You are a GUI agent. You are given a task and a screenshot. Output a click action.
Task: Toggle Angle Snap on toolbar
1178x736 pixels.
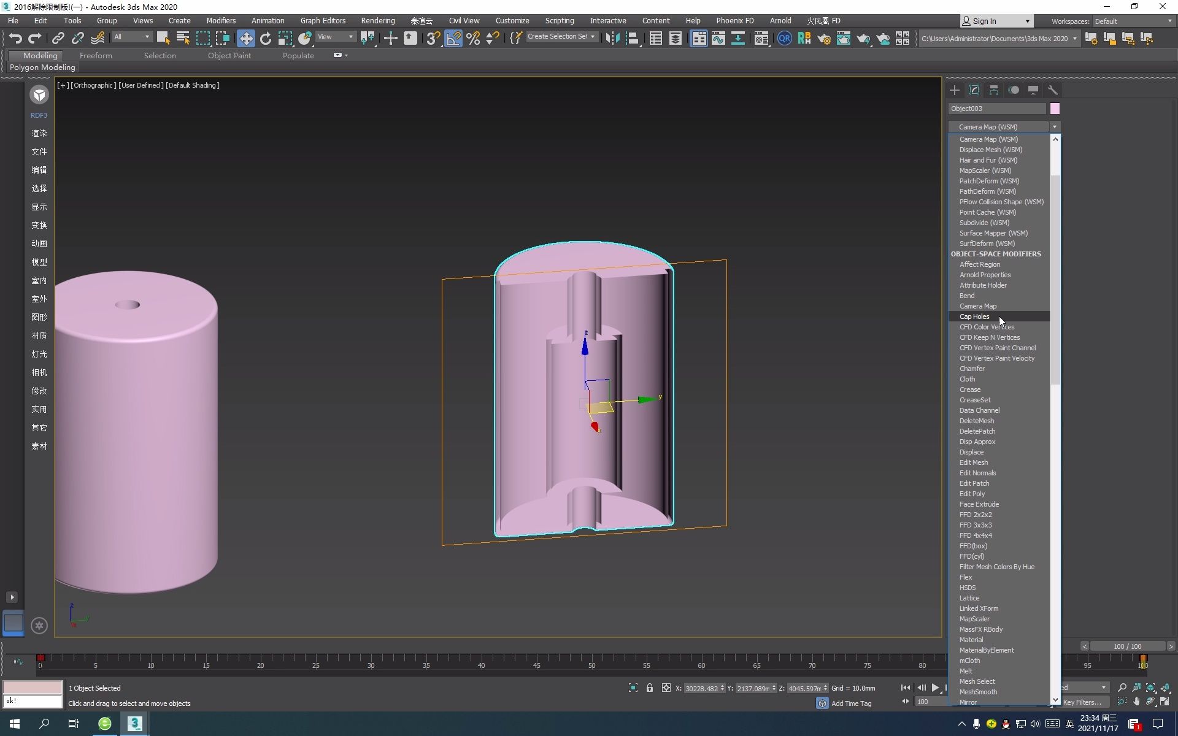pyautogui.click(x=453, y=39)
